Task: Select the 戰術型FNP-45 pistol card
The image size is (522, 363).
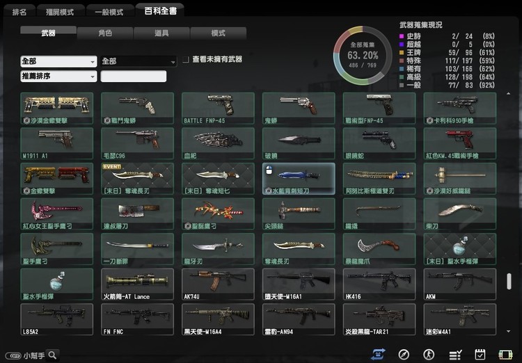Action: (379, 108)
